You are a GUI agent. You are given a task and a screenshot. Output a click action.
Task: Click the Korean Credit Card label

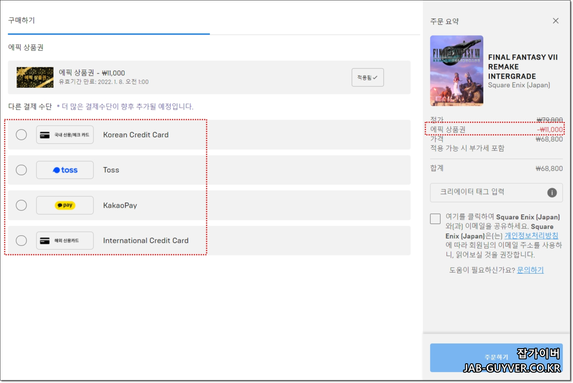[x=136, y=135]
